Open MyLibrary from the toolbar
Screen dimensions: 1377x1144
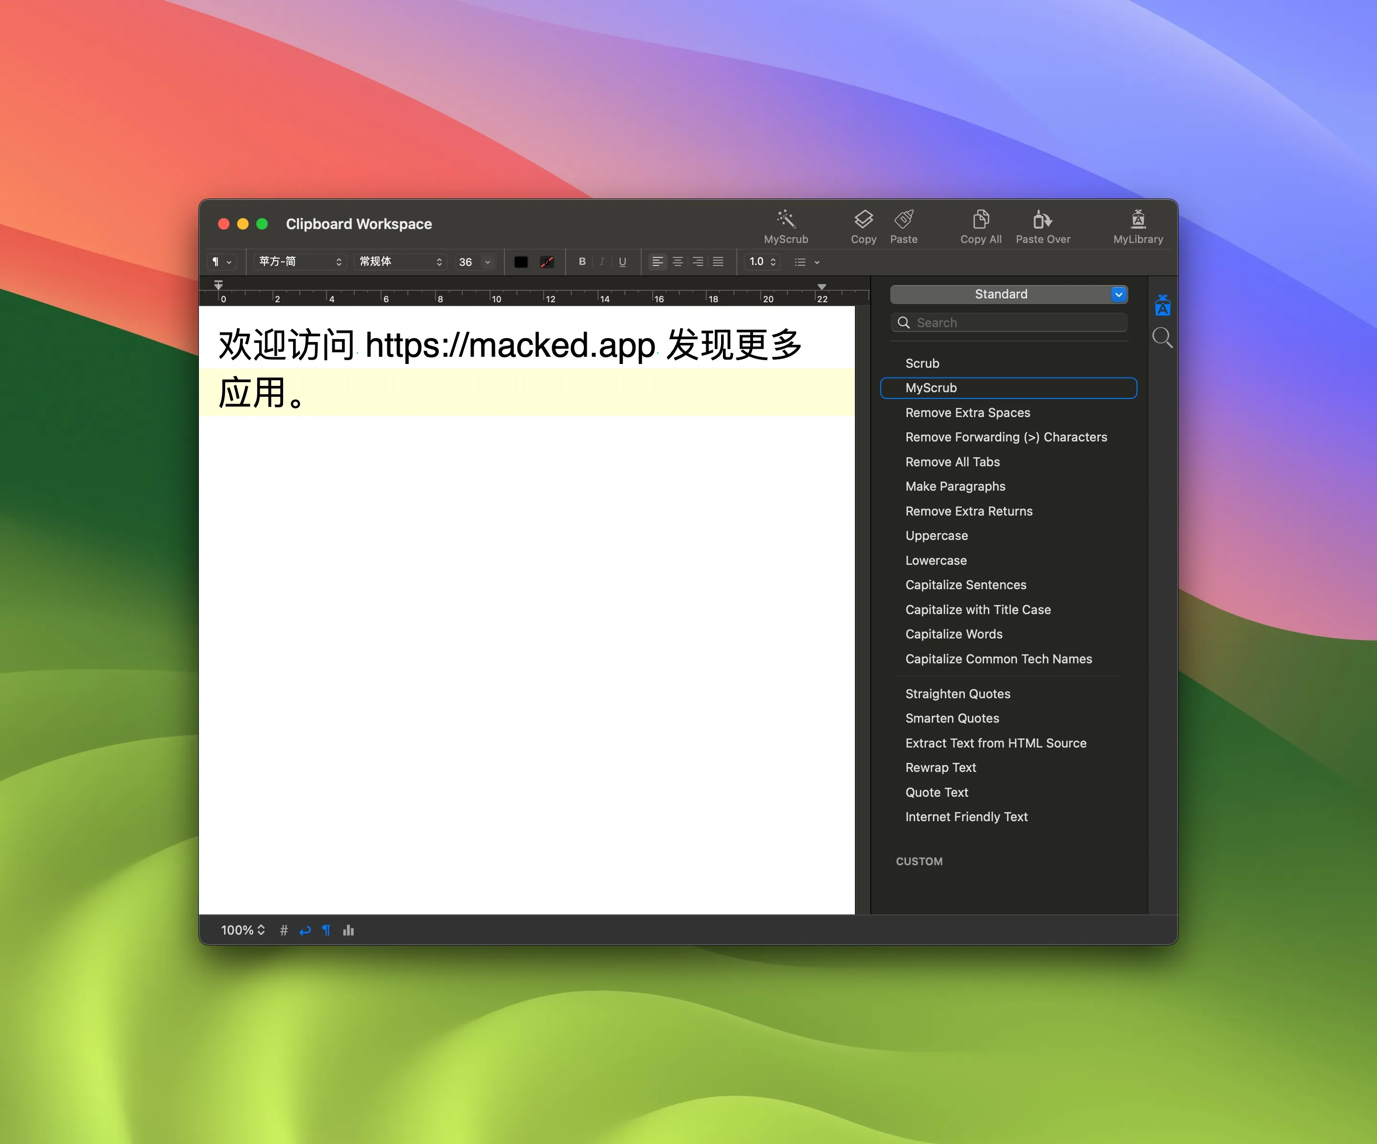(x=1138, y=219)
